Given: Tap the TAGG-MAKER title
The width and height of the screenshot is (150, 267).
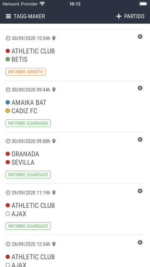Looking at the screenshot, I should (x=29, y=16).
